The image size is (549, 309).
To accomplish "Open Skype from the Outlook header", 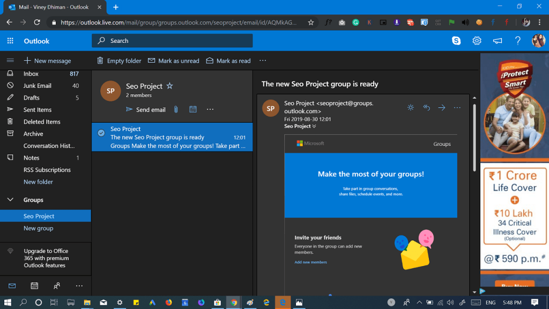I will coord(456,41).
